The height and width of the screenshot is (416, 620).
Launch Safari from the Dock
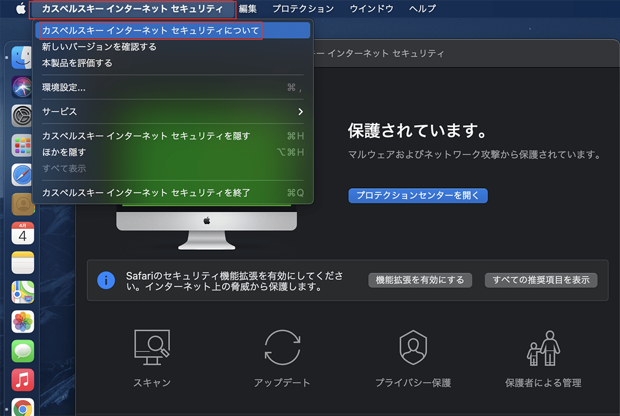click(x=22, y=175)
